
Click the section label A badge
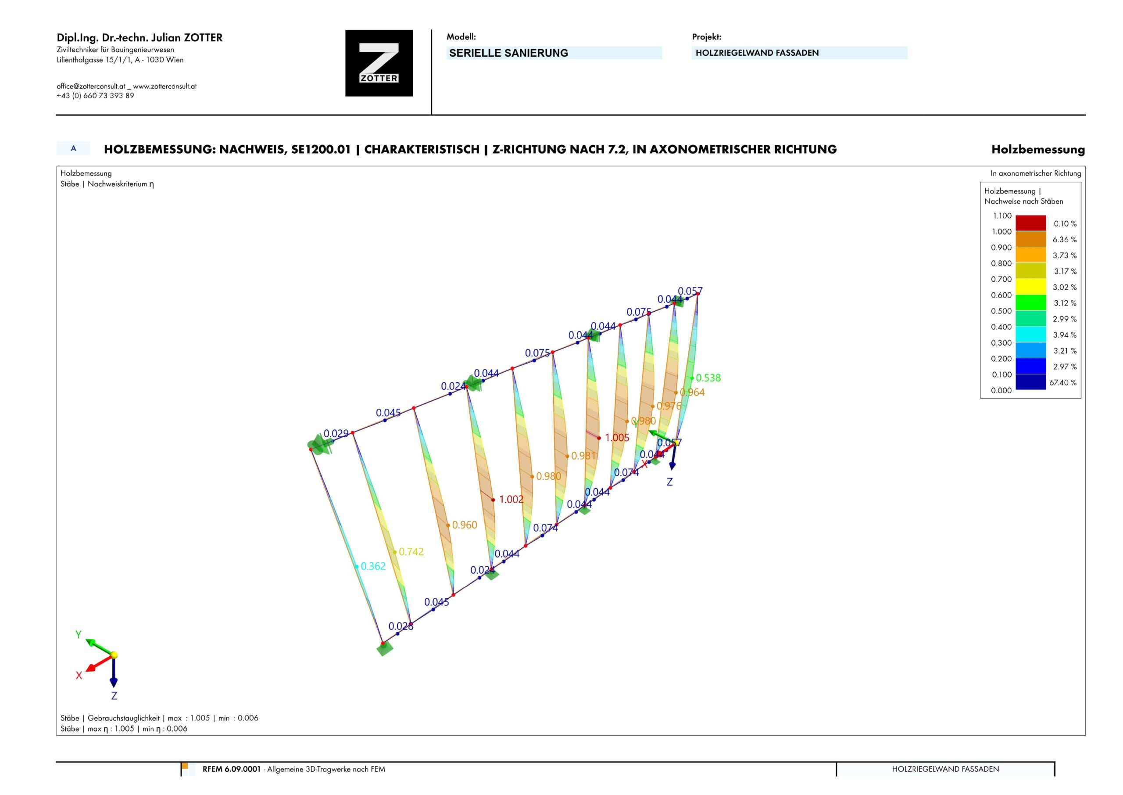(73, 148)
